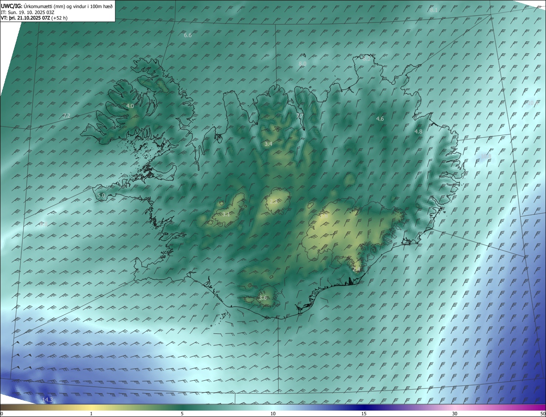Click the '5' tick label on the colour scale
The height and width of the screenshot is (417, 546).
click(182, 414)
